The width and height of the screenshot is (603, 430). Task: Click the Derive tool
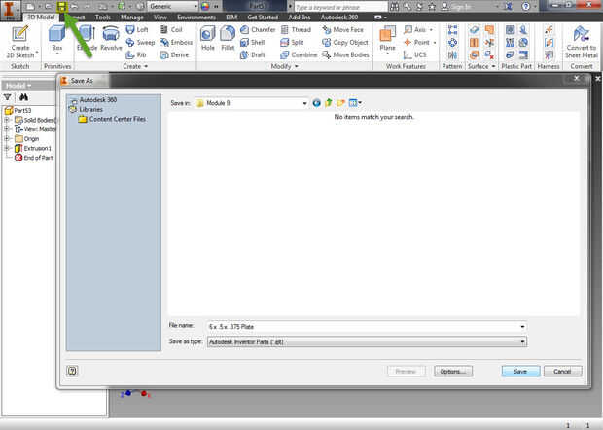click(x=174, y=55)
